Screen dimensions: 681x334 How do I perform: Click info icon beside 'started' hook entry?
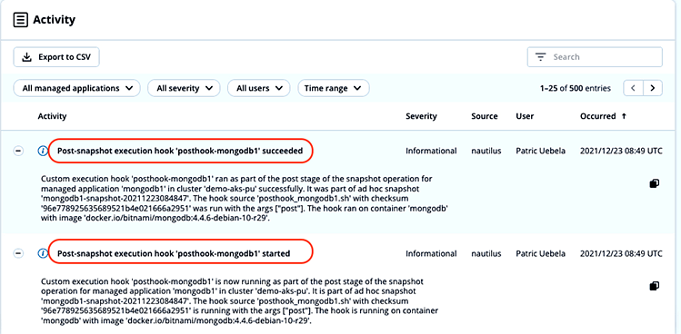click(x=43, y=253)
